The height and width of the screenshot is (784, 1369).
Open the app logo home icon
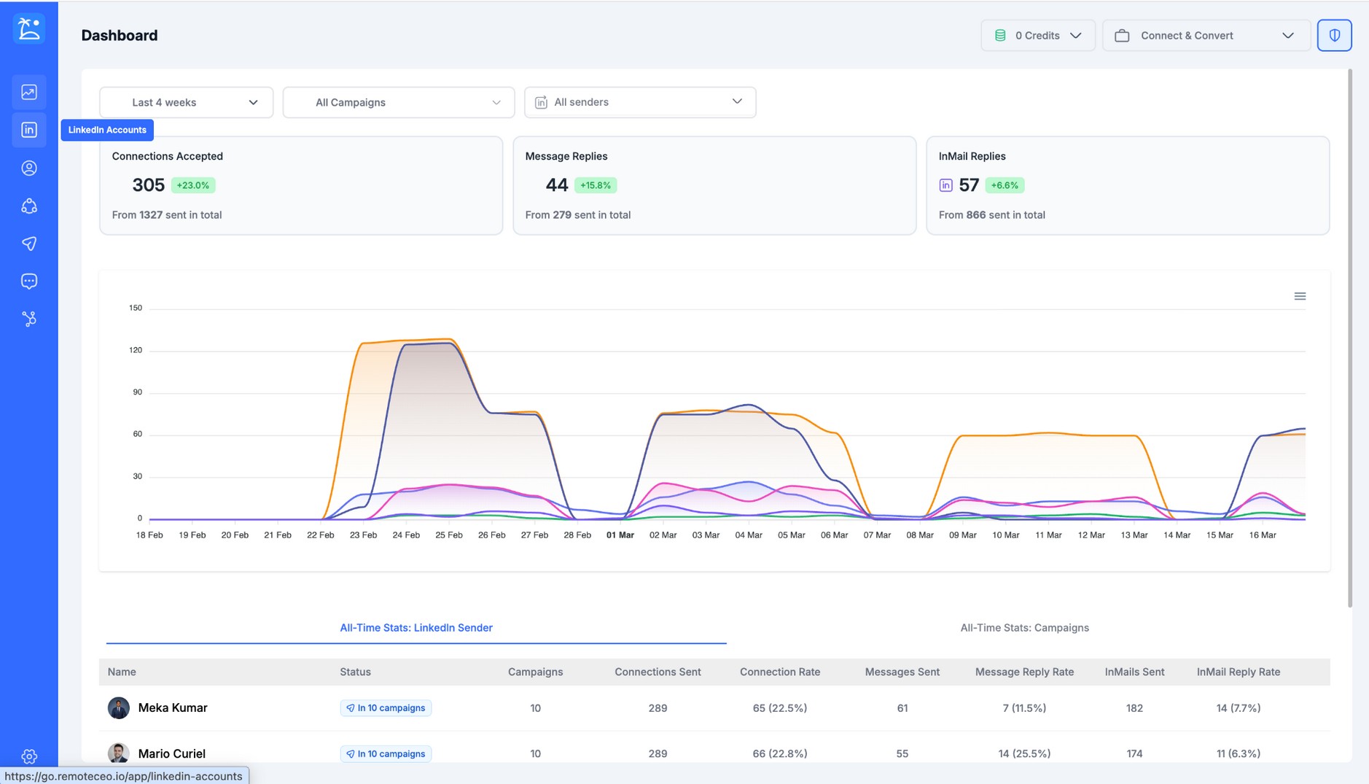(x=29, y=29)
